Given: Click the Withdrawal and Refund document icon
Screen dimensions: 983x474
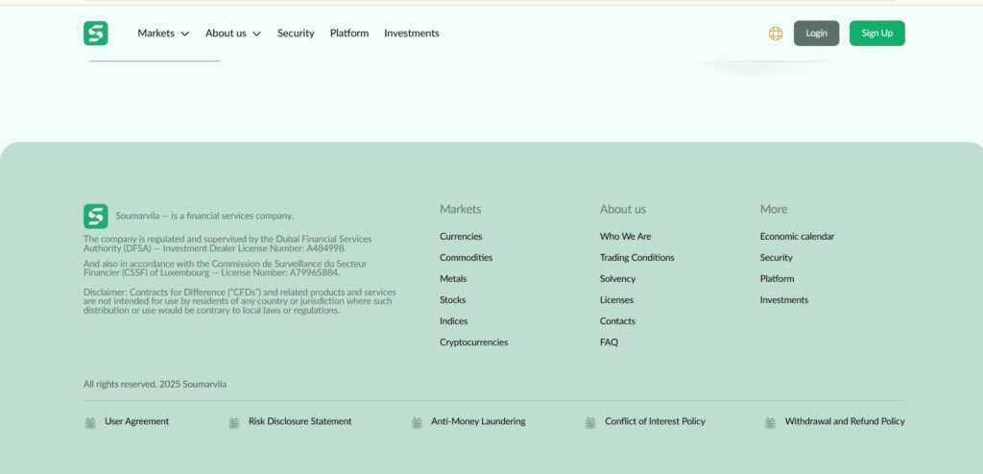Looking at the screenshot, I should (770, 422).
